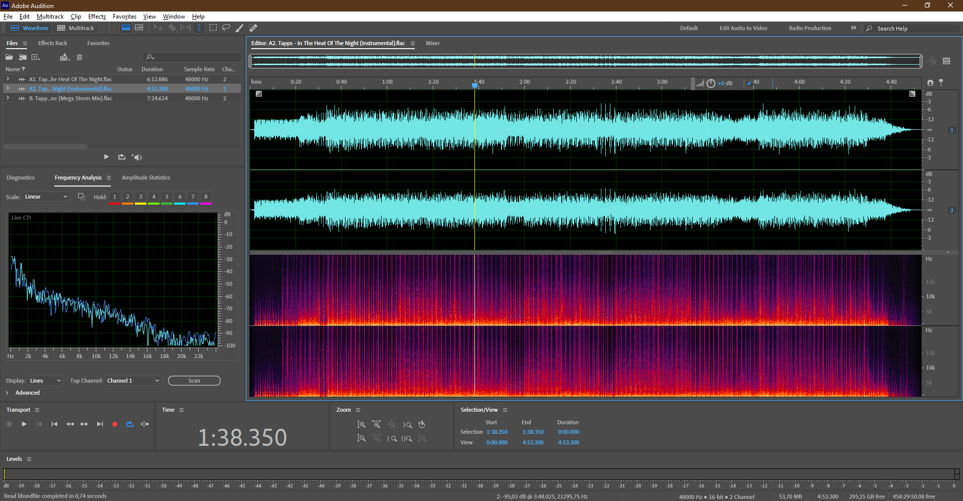Click the fade-out handle on waveform
963x501 pixels.
tap(912, 94)
